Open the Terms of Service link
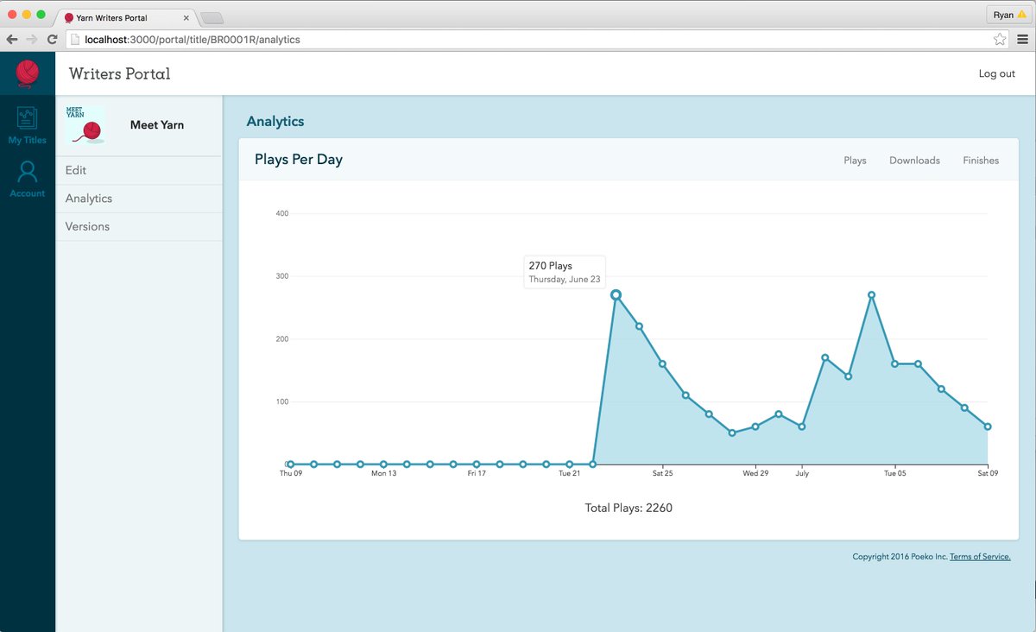 point(980,557)
